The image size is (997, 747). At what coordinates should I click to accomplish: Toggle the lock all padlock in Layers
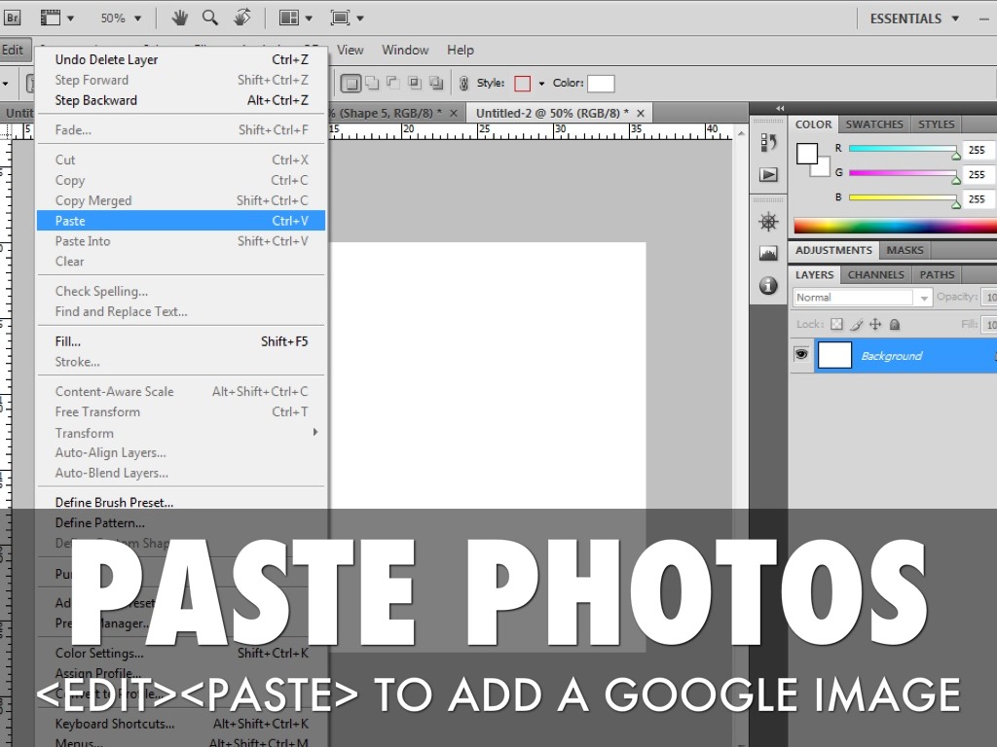[895, 324]
